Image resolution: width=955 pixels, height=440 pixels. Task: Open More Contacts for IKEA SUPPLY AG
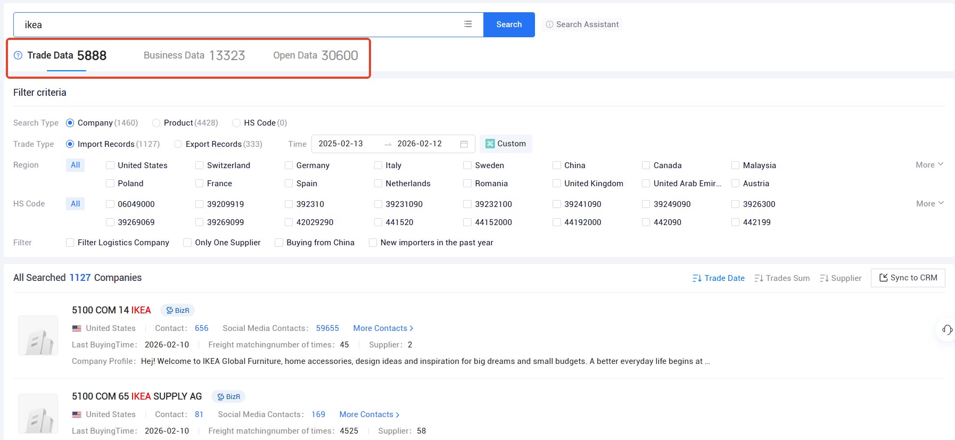[369, 414]
